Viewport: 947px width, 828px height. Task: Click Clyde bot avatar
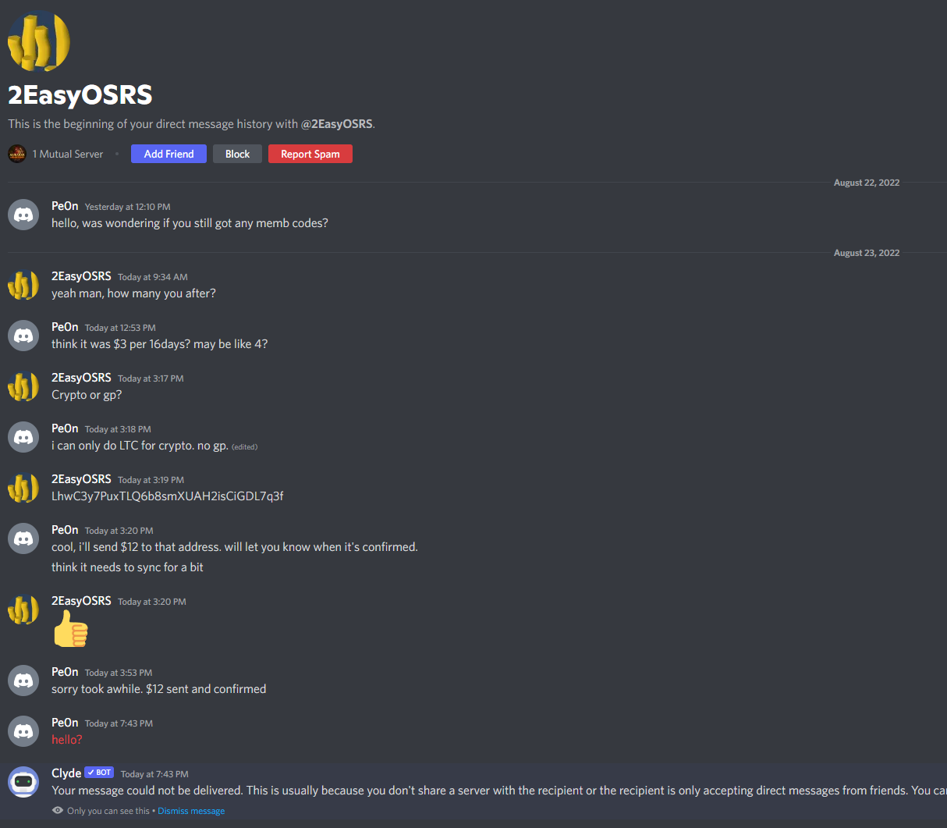(x=23, y=782)
